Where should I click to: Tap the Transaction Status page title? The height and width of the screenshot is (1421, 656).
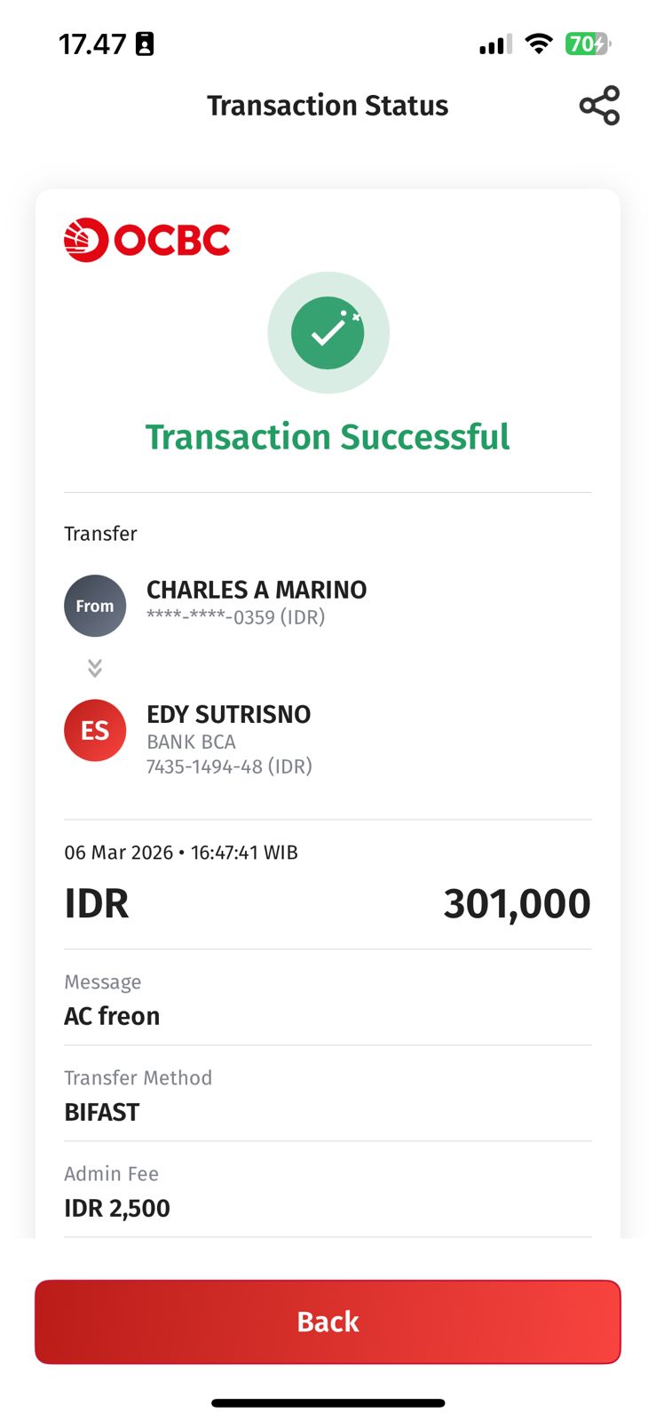coord(328,106)
